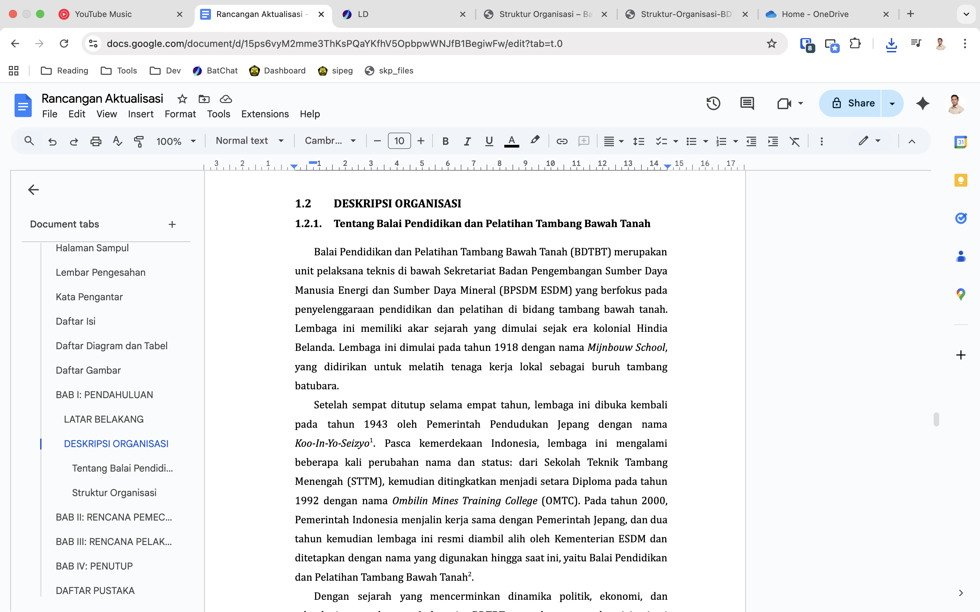Open version history clock icon
The width and height of the screenshot is (980, 612).
click(x=713, y=103)
